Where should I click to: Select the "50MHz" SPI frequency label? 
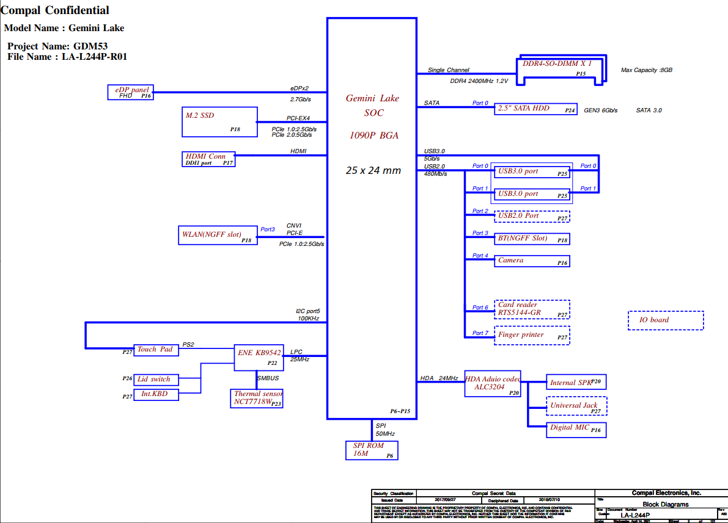(x=385, y=433)
